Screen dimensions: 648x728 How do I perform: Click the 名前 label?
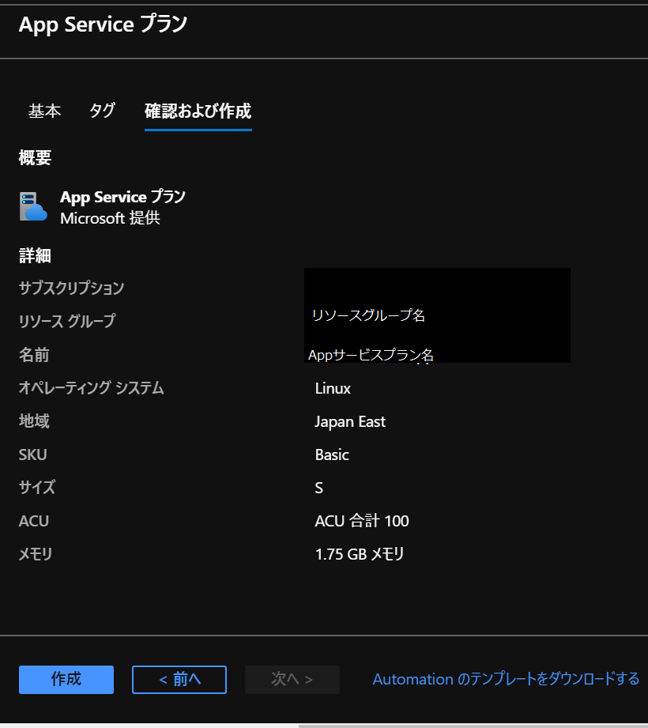point(34,355)
